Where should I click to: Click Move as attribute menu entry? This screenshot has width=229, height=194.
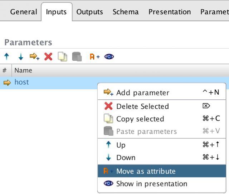(146, 171)
